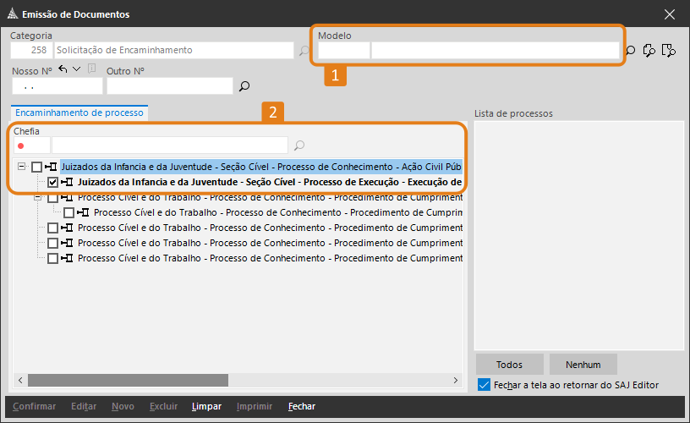690x423 pixels.
Task: Check the highlighted Ação Civil Pública process checkbox
Action: (x=37, y=167)
